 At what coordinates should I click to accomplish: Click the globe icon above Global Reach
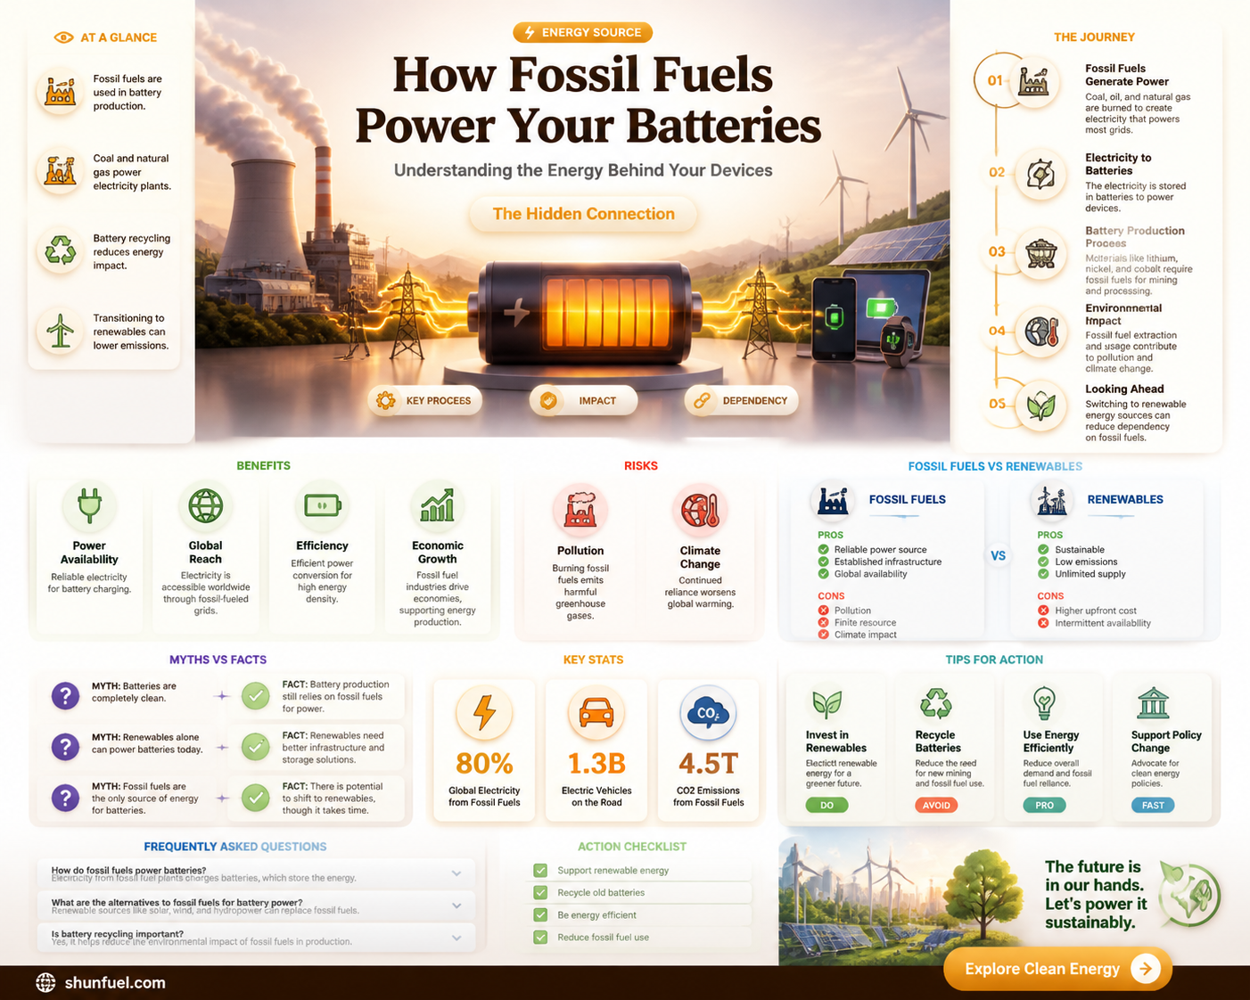click(x=205, y=505)
